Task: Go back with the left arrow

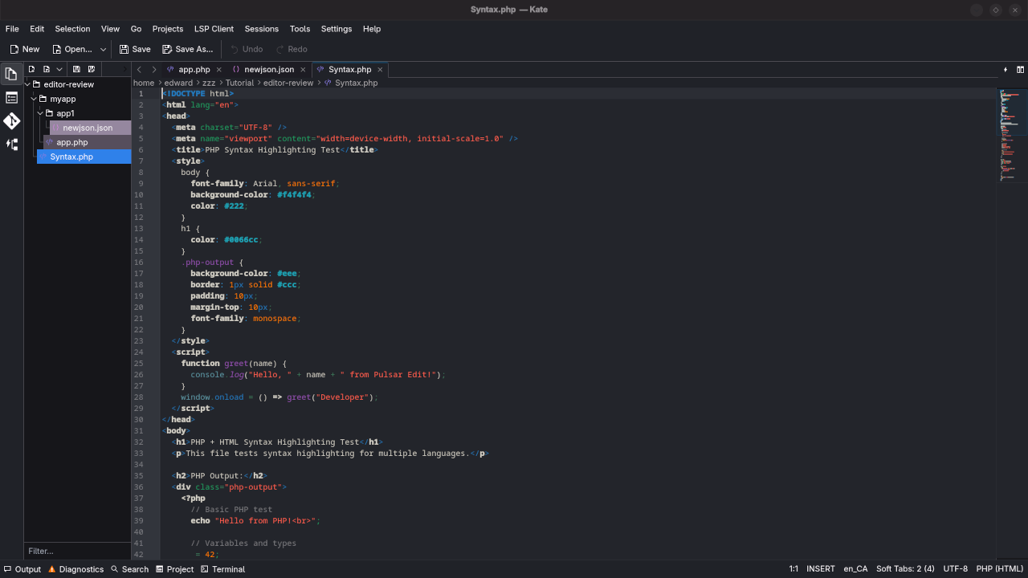Action: pos(139,70)
